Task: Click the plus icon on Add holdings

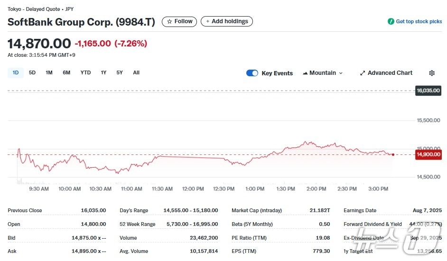Action: [x=207, y=21]
